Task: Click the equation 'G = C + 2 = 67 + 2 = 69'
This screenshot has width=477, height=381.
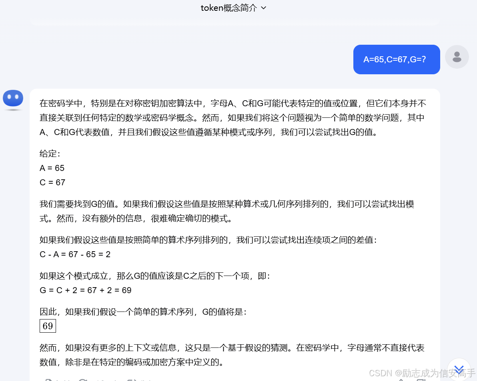Action: click(86, 290)
